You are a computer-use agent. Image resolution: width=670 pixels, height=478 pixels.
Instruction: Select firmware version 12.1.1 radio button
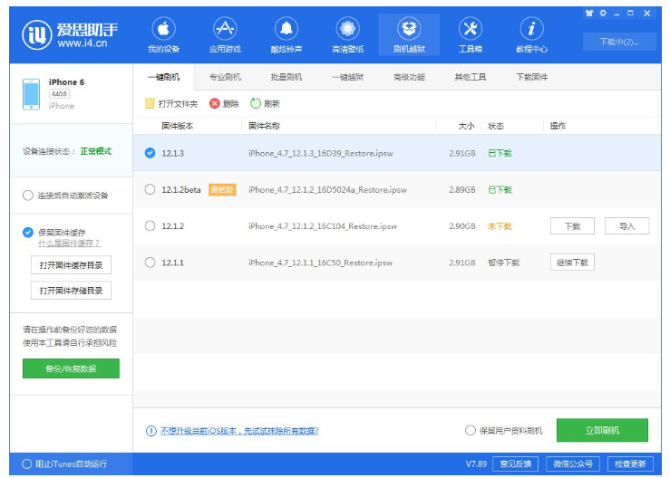coord(151,263)
